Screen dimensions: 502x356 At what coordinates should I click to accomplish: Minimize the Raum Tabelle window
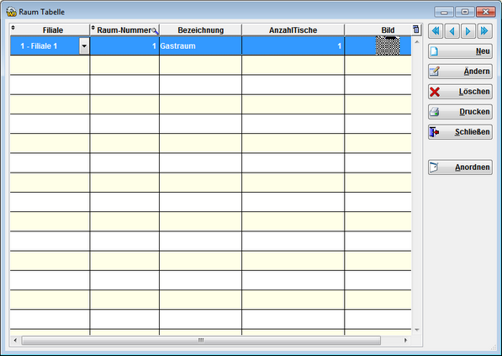(x=444, y=12)
